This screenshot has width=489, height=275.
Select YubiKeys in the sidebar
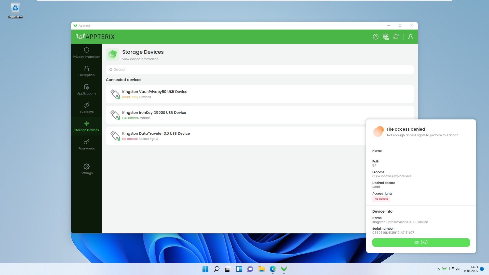(86, 108)
